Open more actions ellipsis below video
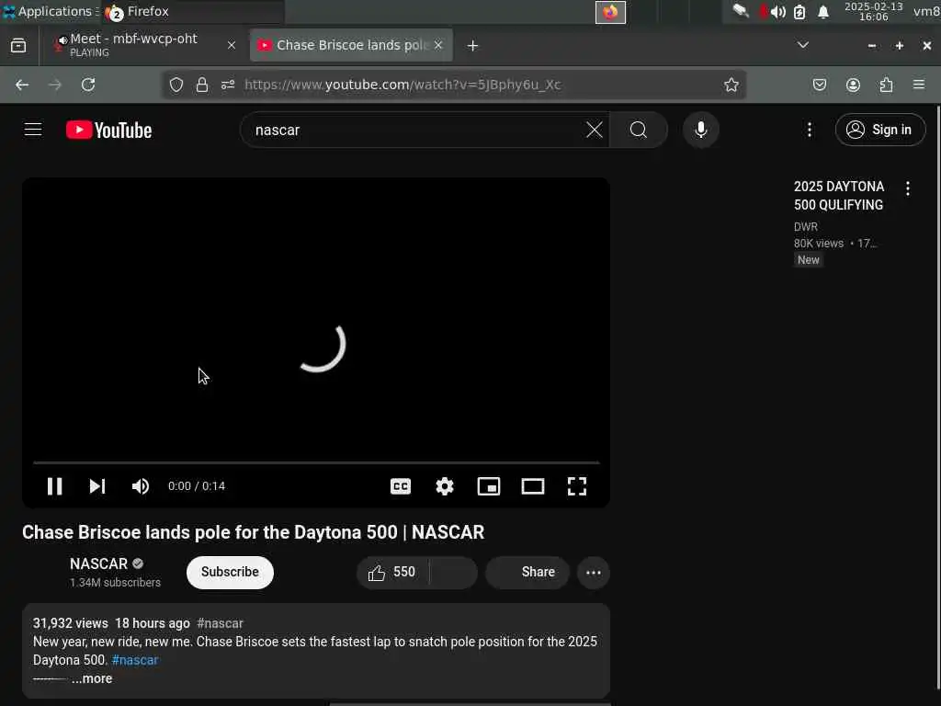The image size is (941, 706). point(594,572)
